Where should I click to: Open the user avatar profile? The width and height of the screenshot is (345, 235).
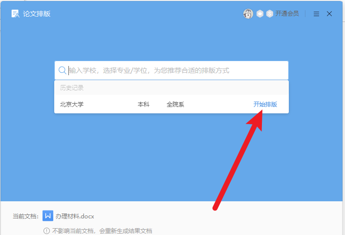click(x=248, y=14)
